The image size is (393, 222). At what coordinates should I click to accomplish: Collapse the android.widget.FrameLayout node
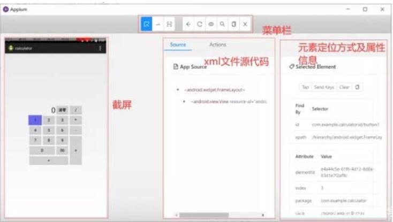(x=178, y=89)
